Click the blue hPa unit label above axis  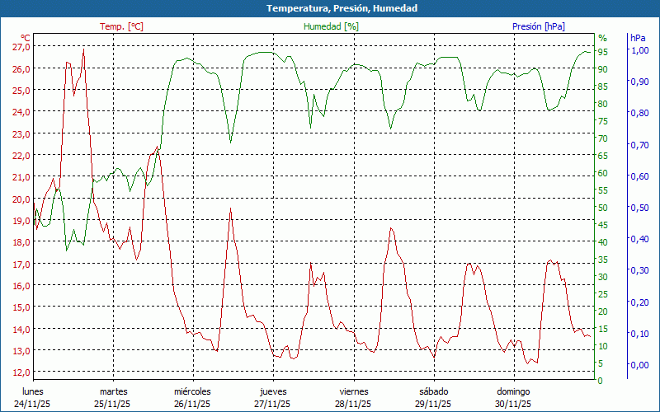(638, 38)
